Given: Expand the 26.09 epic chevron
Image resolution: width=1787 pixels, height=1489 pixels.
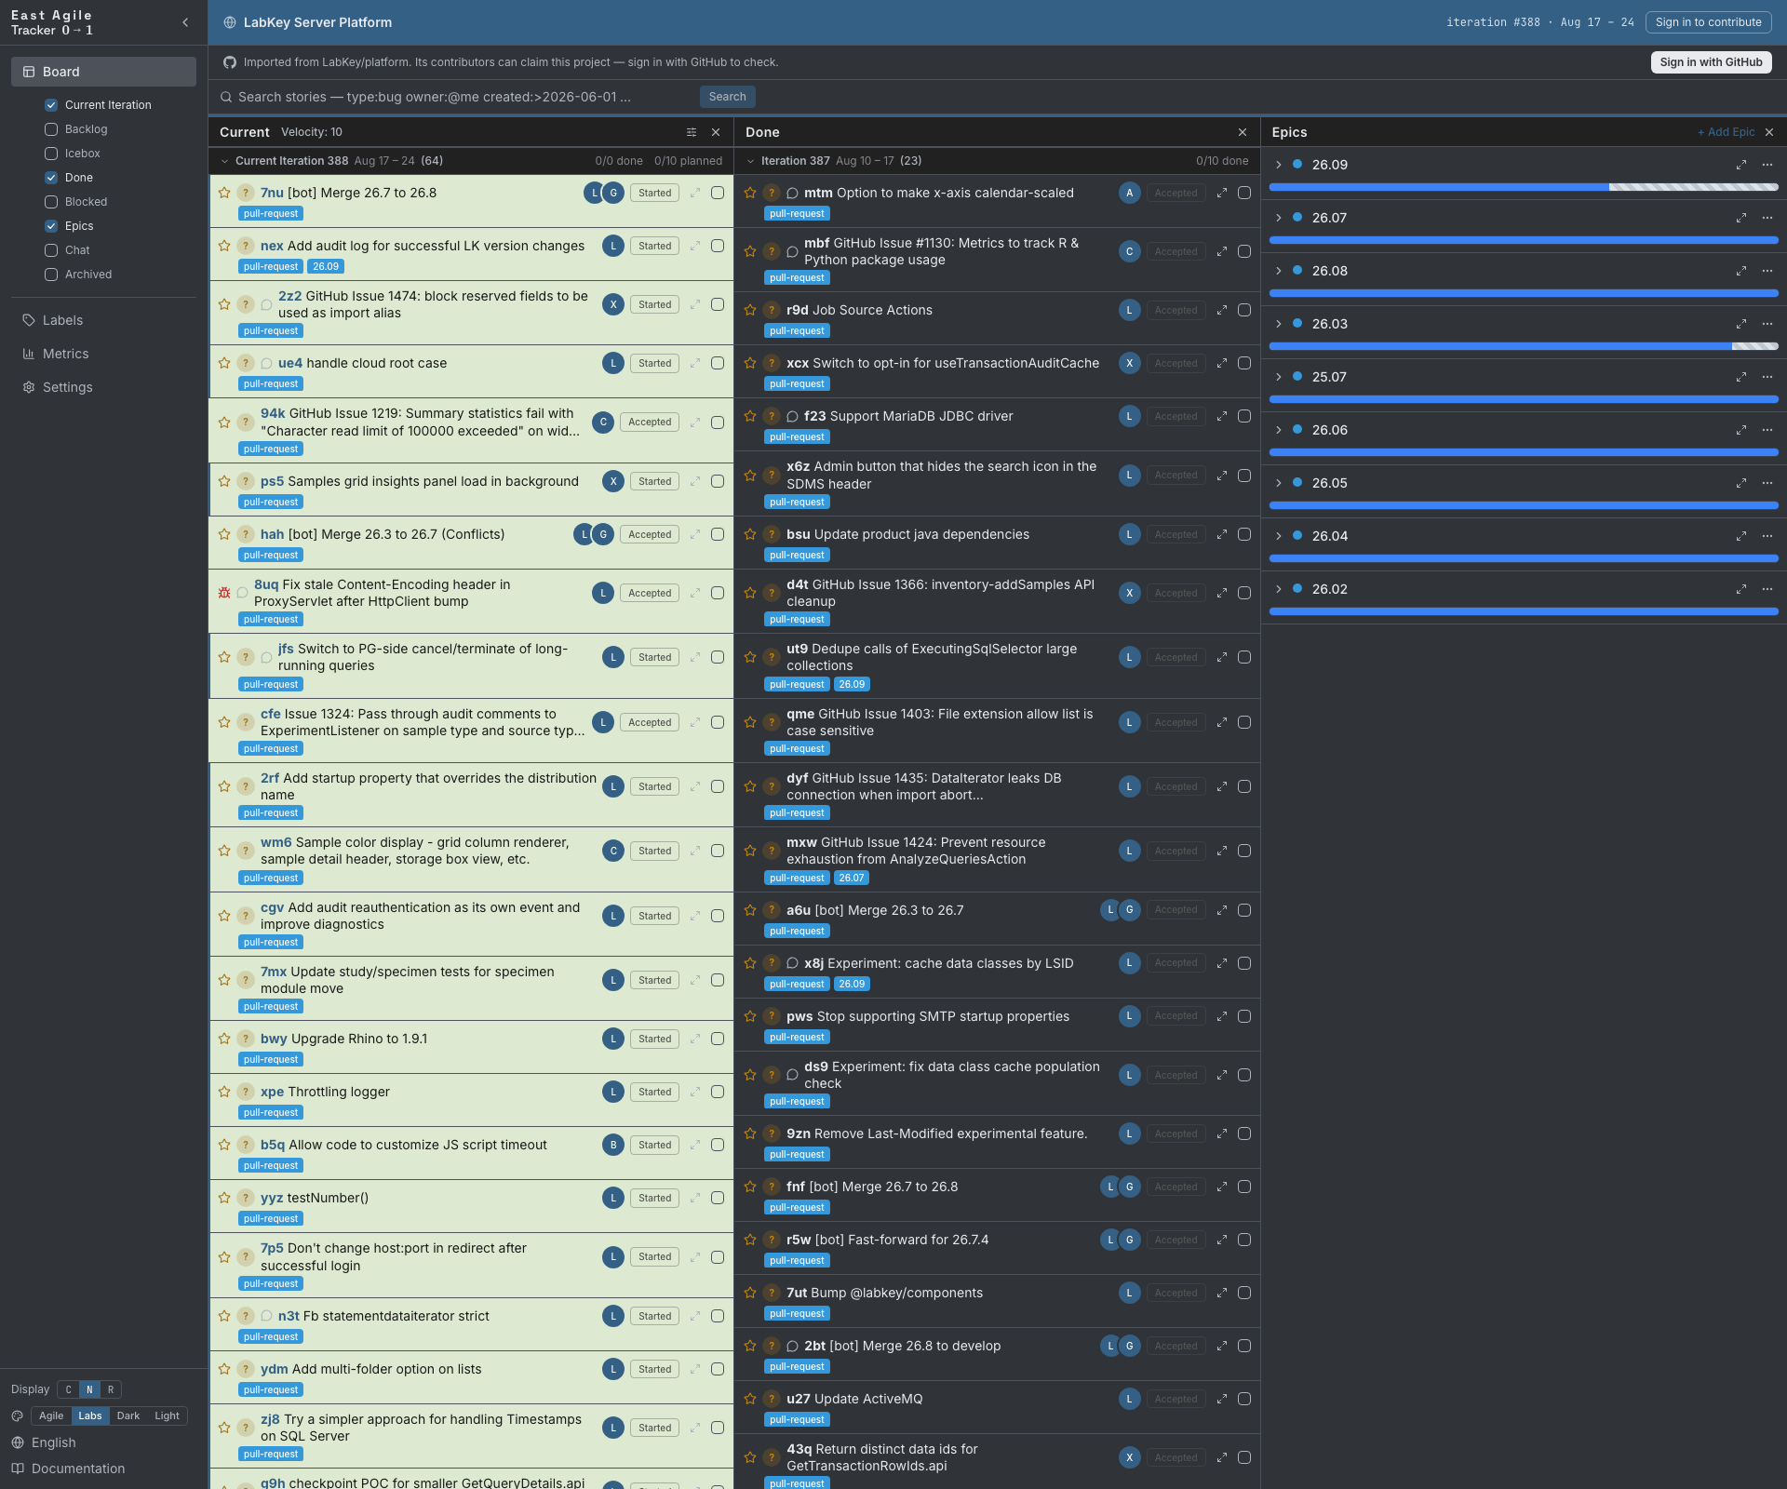Looking at the screenshot, I should (1279, 165).
